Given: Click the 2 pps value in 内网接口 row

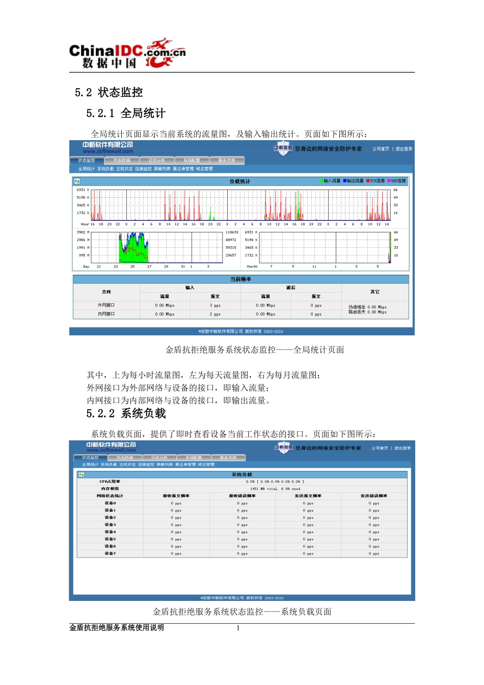Looking at the screenshot, I should [x=215, y=314].
